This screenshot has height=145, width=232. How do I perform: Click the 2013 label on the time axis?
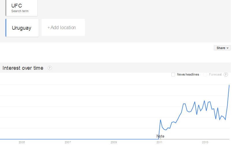pyautogui.click(x=205, y=142)
